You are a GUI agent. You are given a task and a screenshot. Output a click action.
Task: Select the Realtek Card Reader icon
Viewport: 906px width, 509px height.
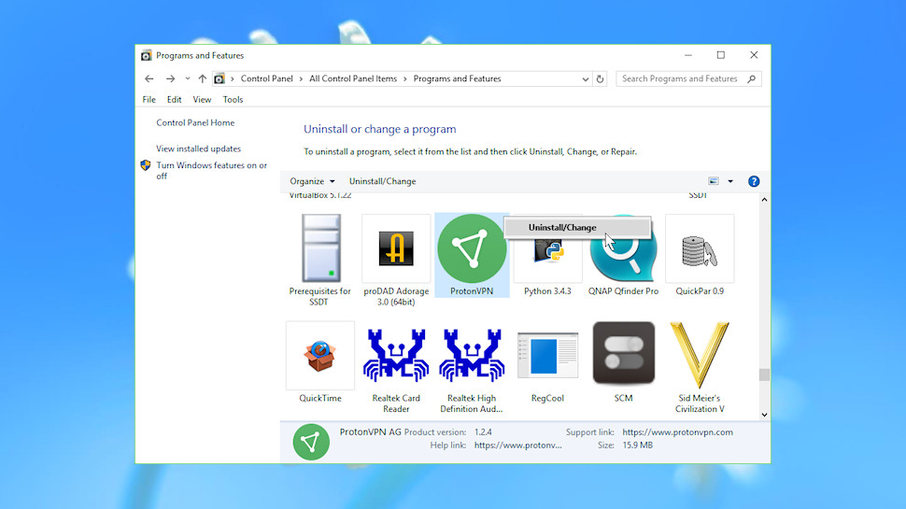[x=396, y=355]
